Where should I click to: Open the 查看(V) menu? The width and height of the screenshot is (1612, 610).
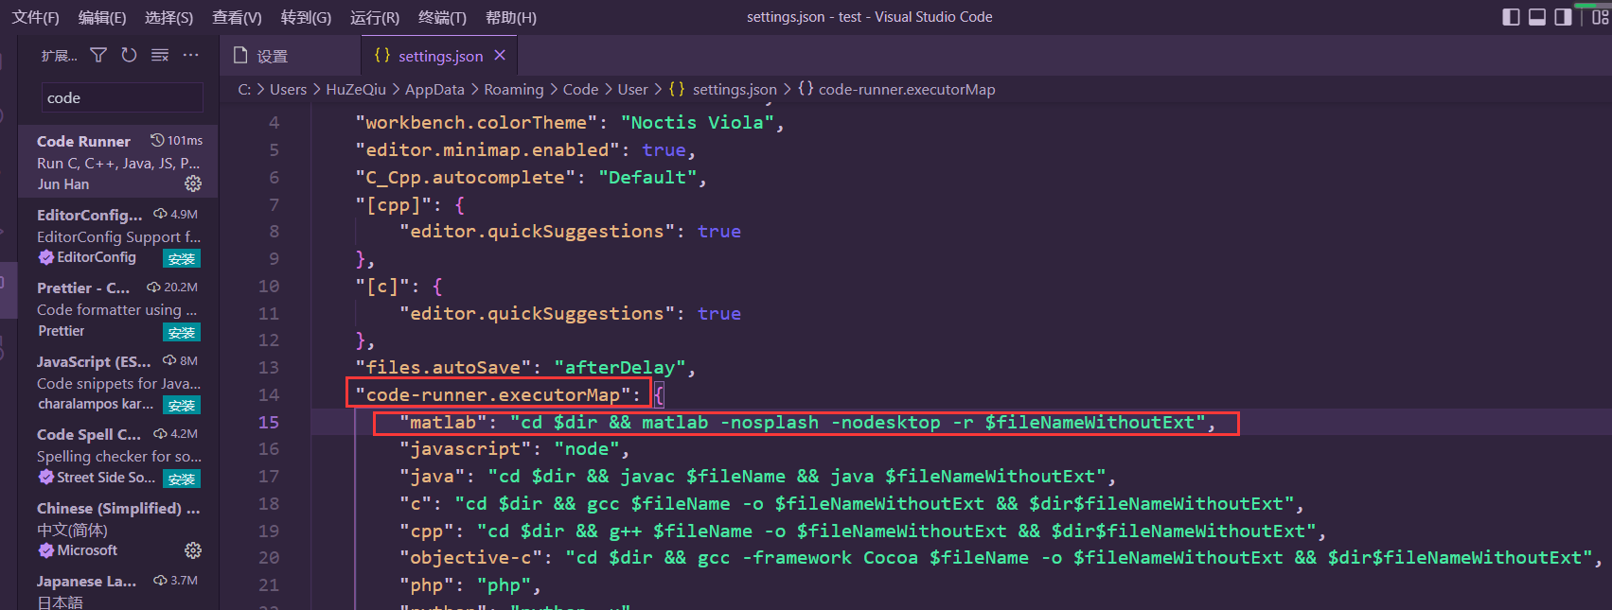click(237, 17)
